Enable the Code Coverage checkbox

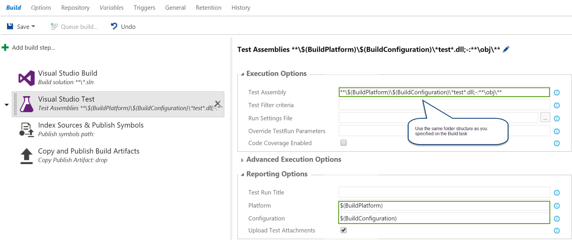(344, 143)
